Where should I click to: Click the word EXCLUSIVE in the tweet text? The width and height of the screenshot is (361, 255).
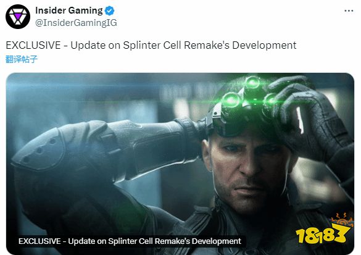(x=33, y=45)
